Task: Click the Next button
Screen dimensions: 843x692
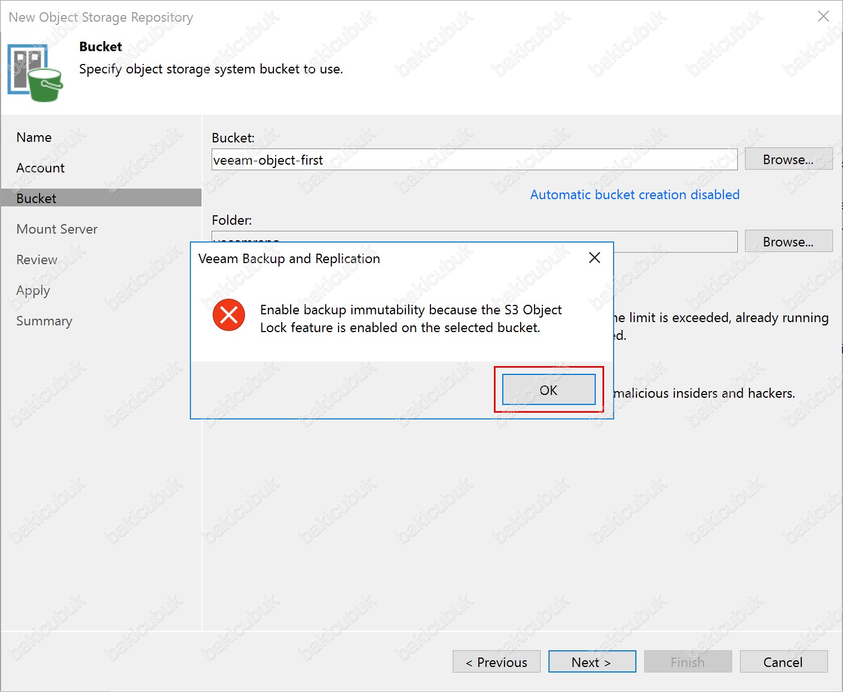Action: [x=592, y=661]
